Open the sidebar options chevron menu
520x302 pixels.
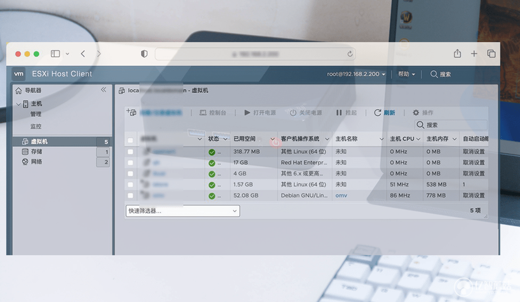pos(68,54)
